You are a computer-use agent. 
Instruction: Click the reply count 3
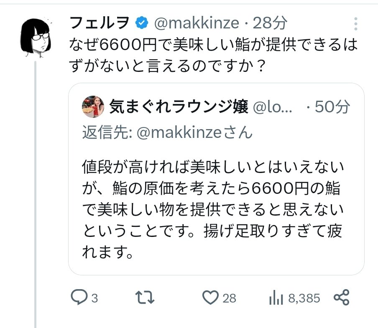pos(94,298)
